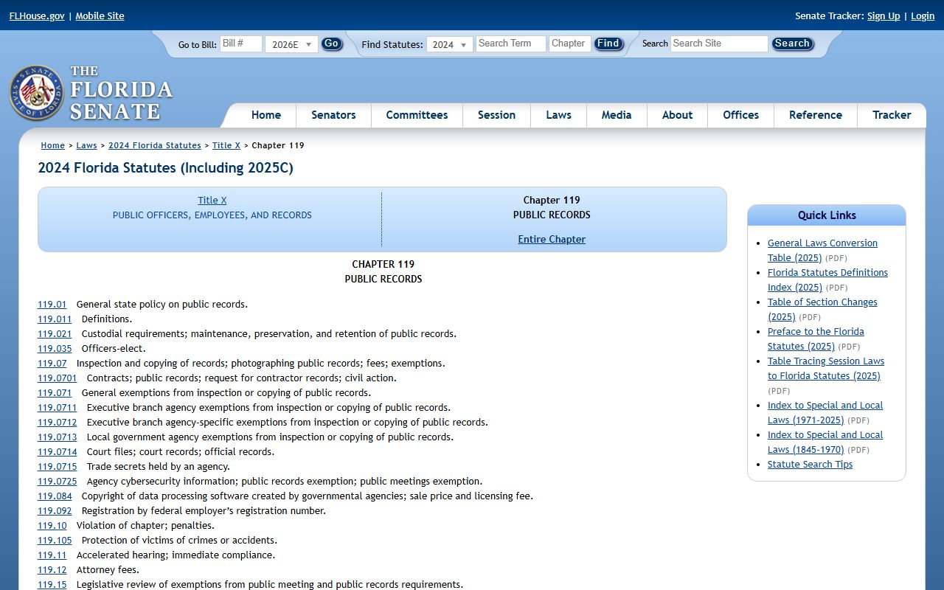This screenshot has height=590, width=944.
Task: Open statute section 119.0714 Court files
Action: (x=58, y=451)
